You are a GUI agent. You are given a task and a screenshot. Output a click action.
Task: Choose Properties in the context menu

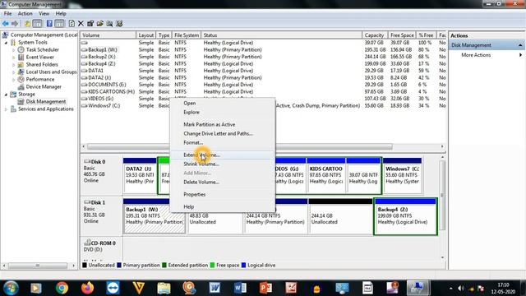[x=195, y=195]
